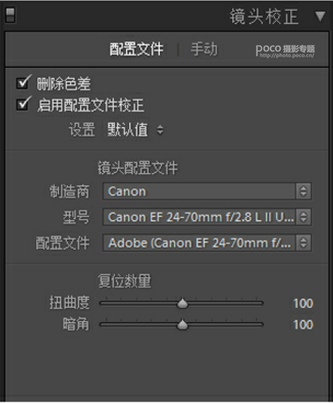Click the 暗角 value field showing 100
Viewport: 333px width, 403px height.
tap(303, 325)
